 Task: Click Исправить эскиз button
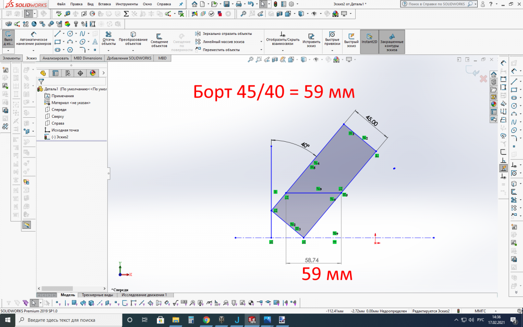point(311,40)
